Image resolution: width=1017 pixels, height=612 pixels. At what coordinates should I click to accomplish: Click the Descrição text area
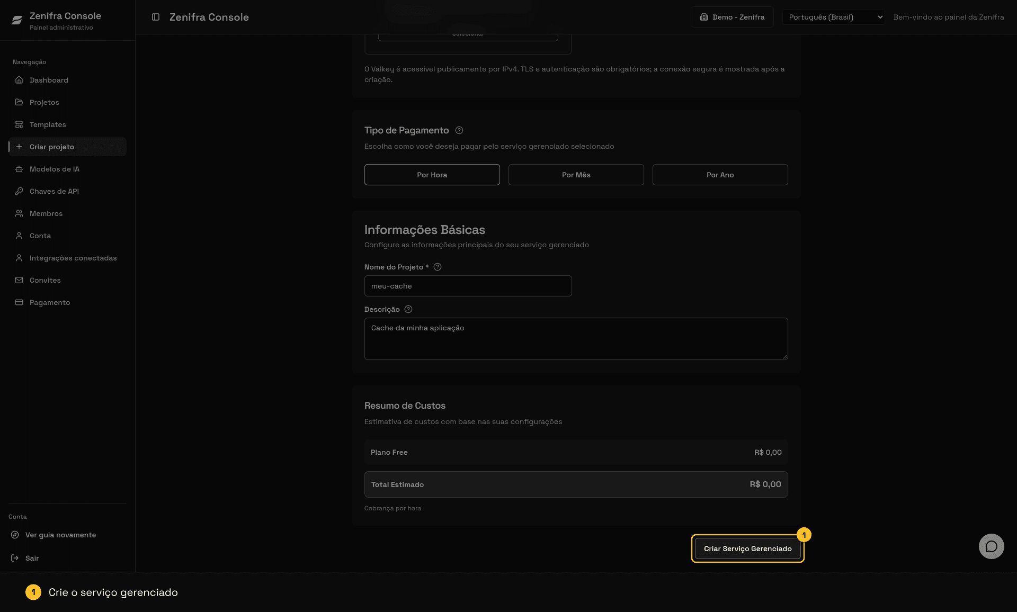(576, 339)
